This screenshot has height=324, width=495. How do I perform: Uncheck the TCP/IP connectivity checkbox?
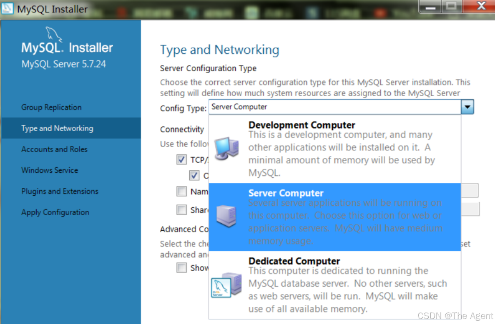(x=181, y=160)
